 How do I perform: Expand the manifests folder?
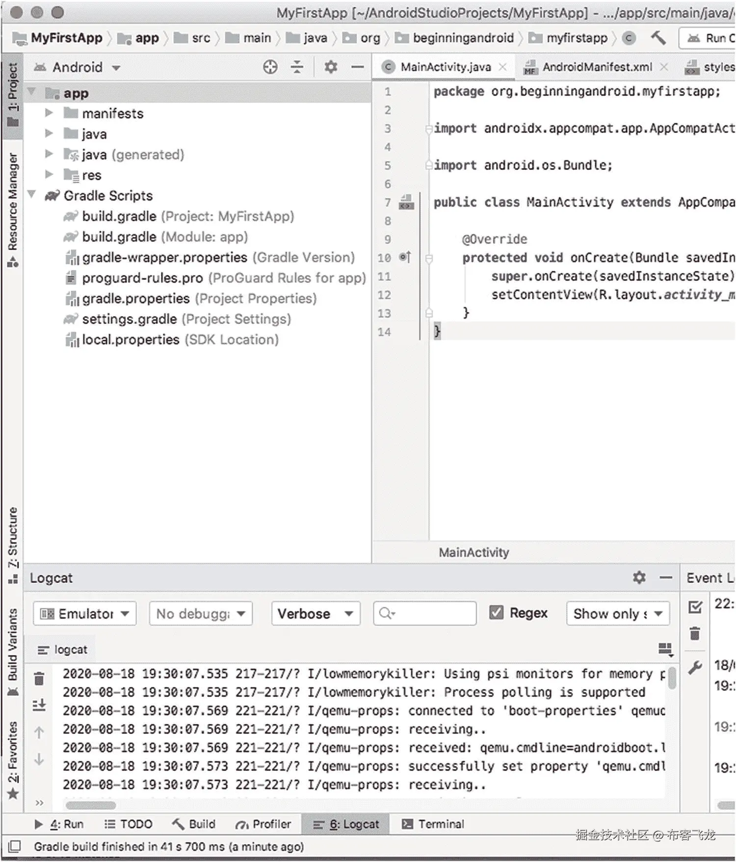pyautogui.click(x=49, y=113)
